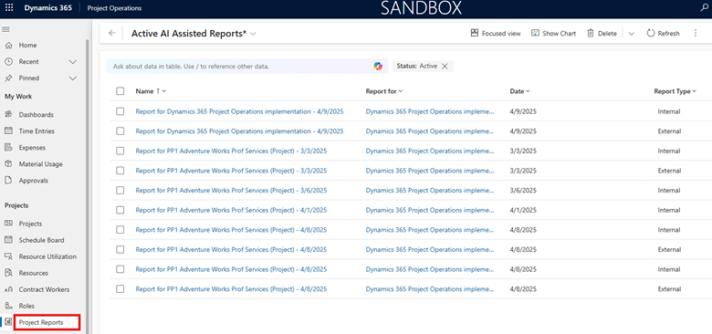Check the 3/6/2025 report row

coord(120,190)
